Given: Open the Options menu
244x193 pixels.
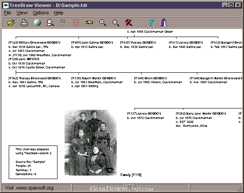Looking at the screenshot, I should tap(41, 13).
